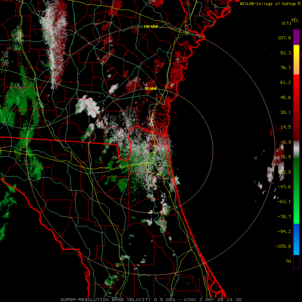Viewport: 302px width, 302px height.
Task: Select the -0.9 legend value
Action: (x=286, y=142)
